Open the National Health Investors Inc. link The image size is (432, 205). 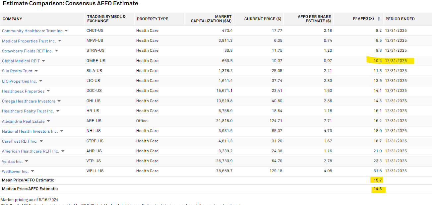[x=30, y=131]
